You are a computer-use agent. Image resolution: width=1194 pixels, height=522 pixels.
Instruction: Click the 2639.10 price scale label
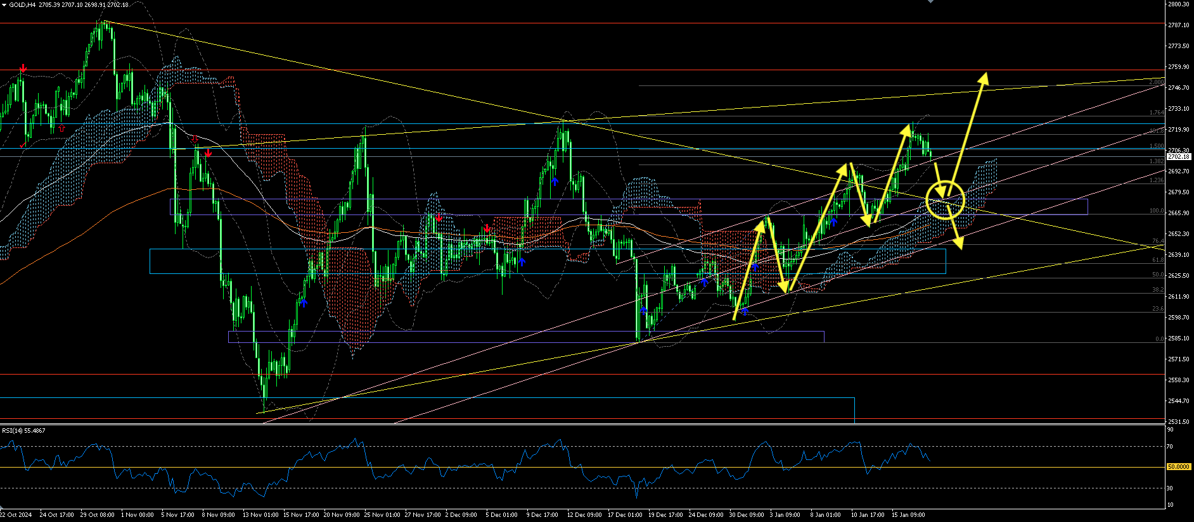[x=1178, y=255]
